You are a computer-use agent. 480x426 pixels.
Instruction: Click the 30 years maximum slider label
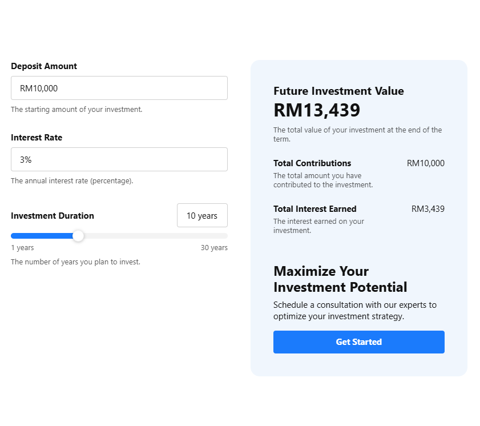[214, 247]
